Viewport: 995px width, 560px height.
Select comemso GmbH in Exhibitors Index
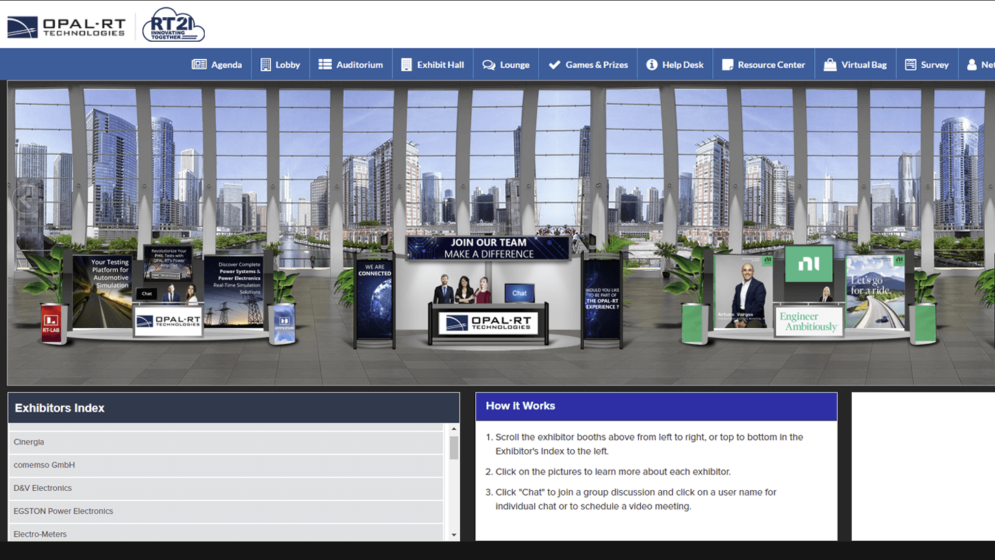pyautogui.click(x=226, y=465)
